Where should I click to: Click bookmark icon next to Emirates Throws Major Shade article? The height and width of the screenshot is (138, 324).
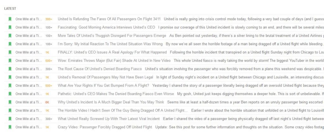[x=10, y=60]
